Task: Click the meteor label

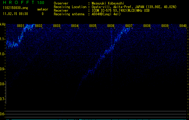Action: (43, 9)
